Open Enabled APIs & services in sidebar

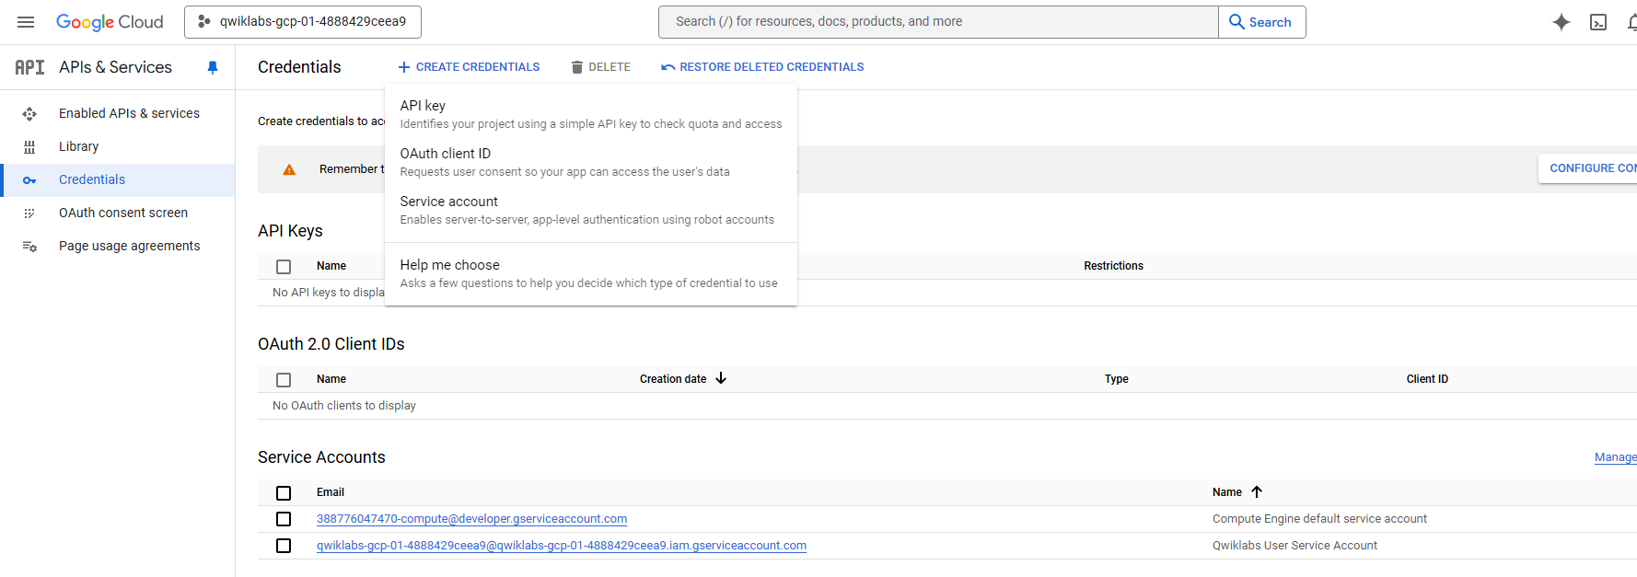tap(118, 113)
